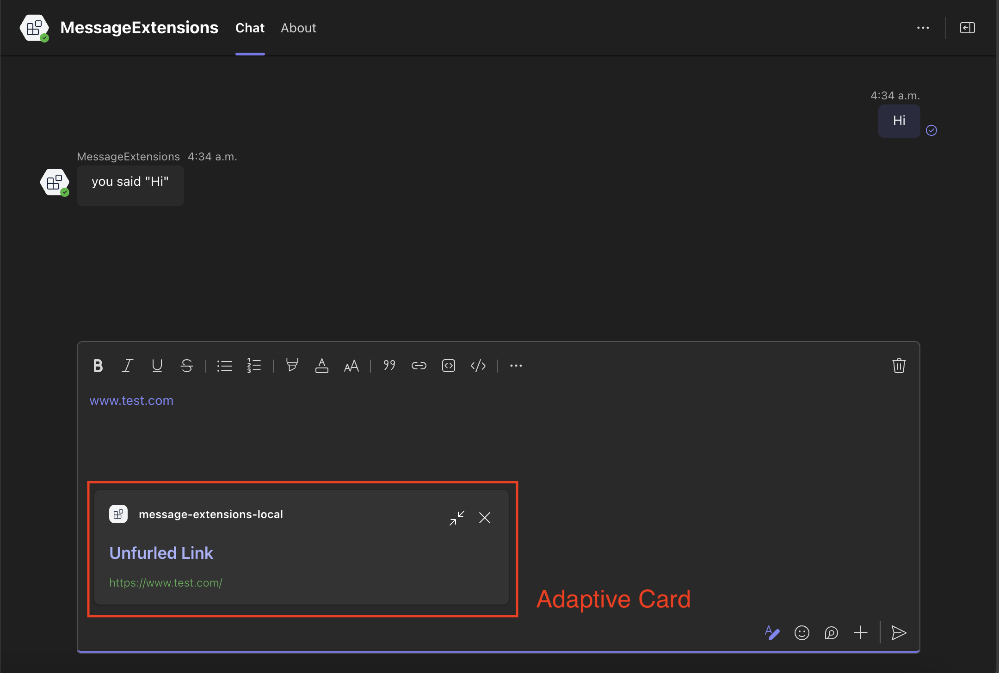Select the Chat tab
The height and width of the screenshot is (673, 999).
click(x=250, y=28)
